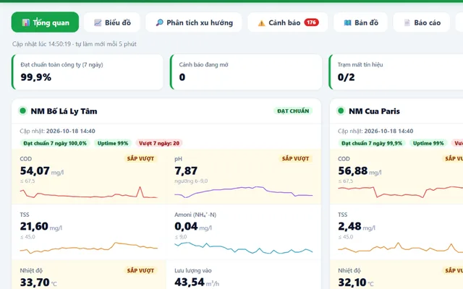
Task: Click green status dot of NM Bố Lá Ly Tâm
Action: click(x=22, y=111)
